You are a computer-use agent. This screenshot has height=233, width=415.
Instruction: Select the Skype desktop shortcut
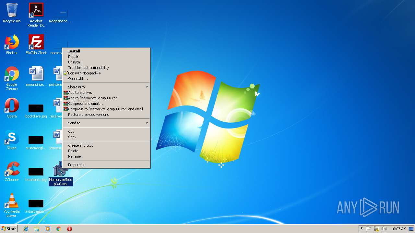(12, 140)
